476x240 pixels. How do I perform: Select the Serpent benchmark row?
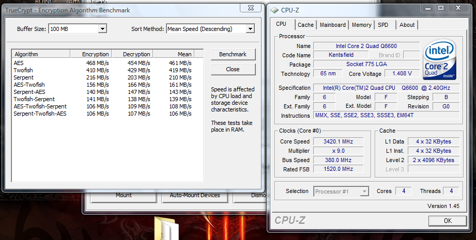point(103,77)
